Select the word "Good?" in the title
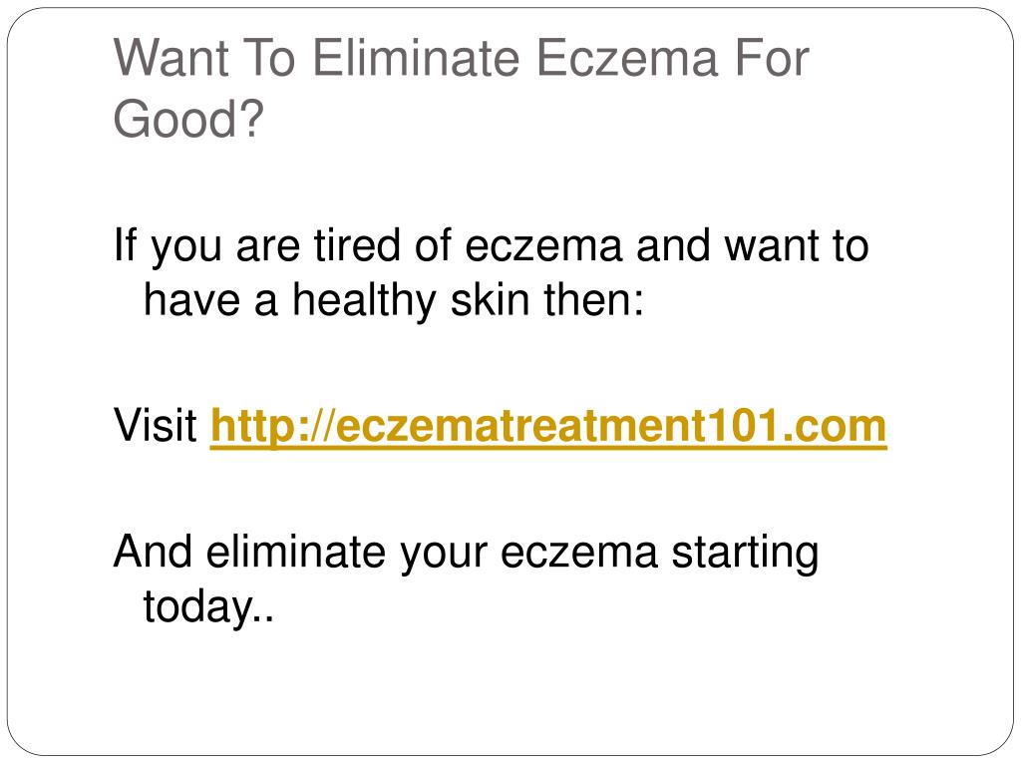This screenshot has height=766, width=1021. 188,119
